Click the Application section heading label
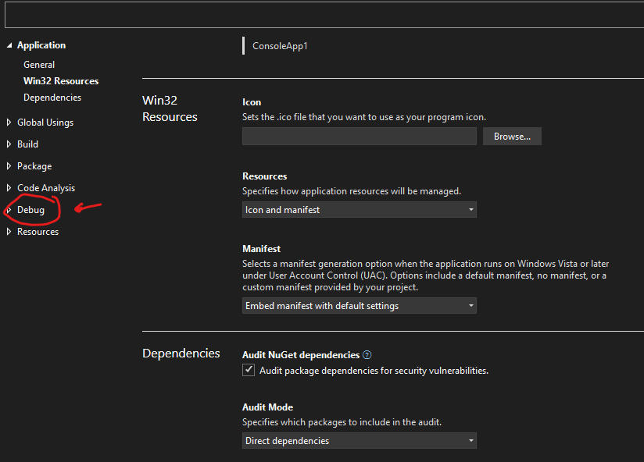Viewport: 644px width, 462px height. (x=41, y=45)
